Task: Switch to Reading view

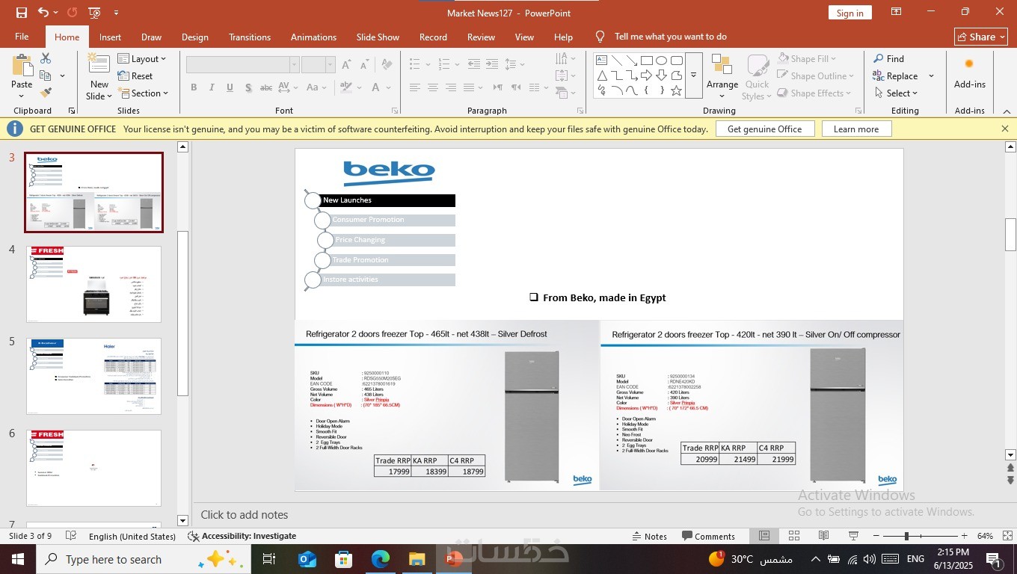Action: coord(823,536)
